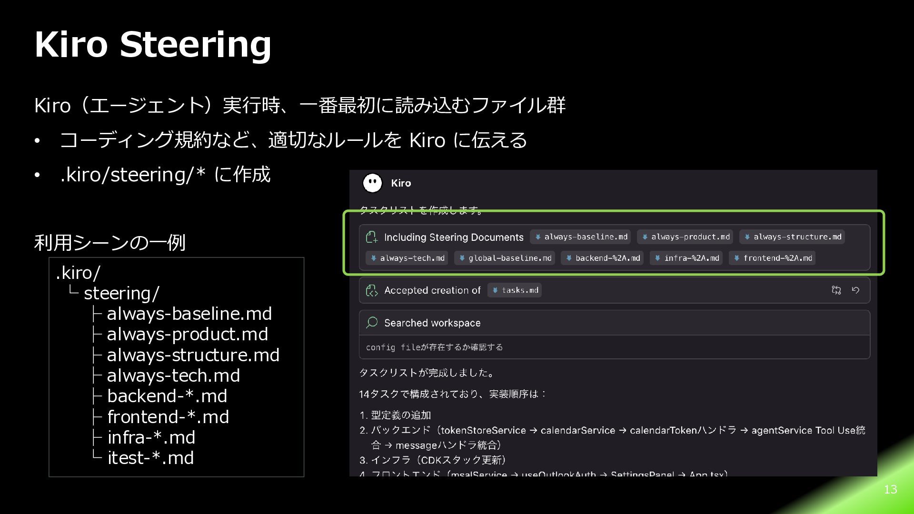Open the always-structure.md steering chip

coord(792,237)
